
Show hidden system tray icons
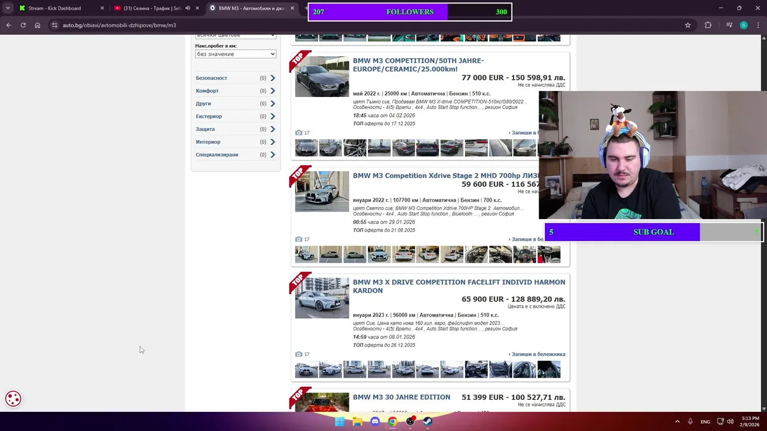678,421
